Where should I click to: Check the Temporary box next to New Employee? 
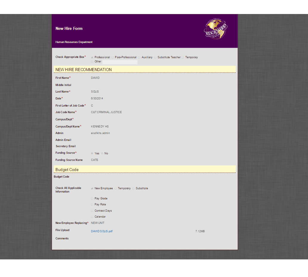[x=116, y=188]
